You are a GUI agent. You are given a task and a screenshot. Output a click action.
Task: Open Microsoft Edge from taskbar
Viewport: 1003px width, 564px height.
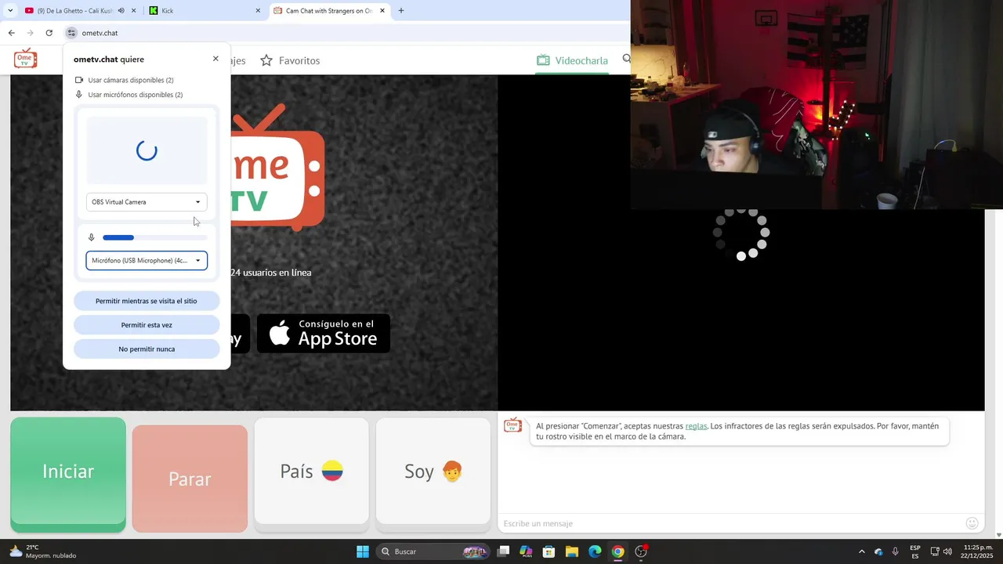click(x=595, y=551)
